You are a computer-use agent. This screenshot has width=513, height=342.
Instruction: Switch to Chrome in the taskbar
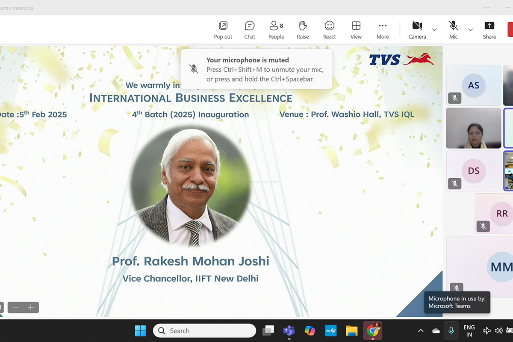pyautogui.click(x=372, y=330)
